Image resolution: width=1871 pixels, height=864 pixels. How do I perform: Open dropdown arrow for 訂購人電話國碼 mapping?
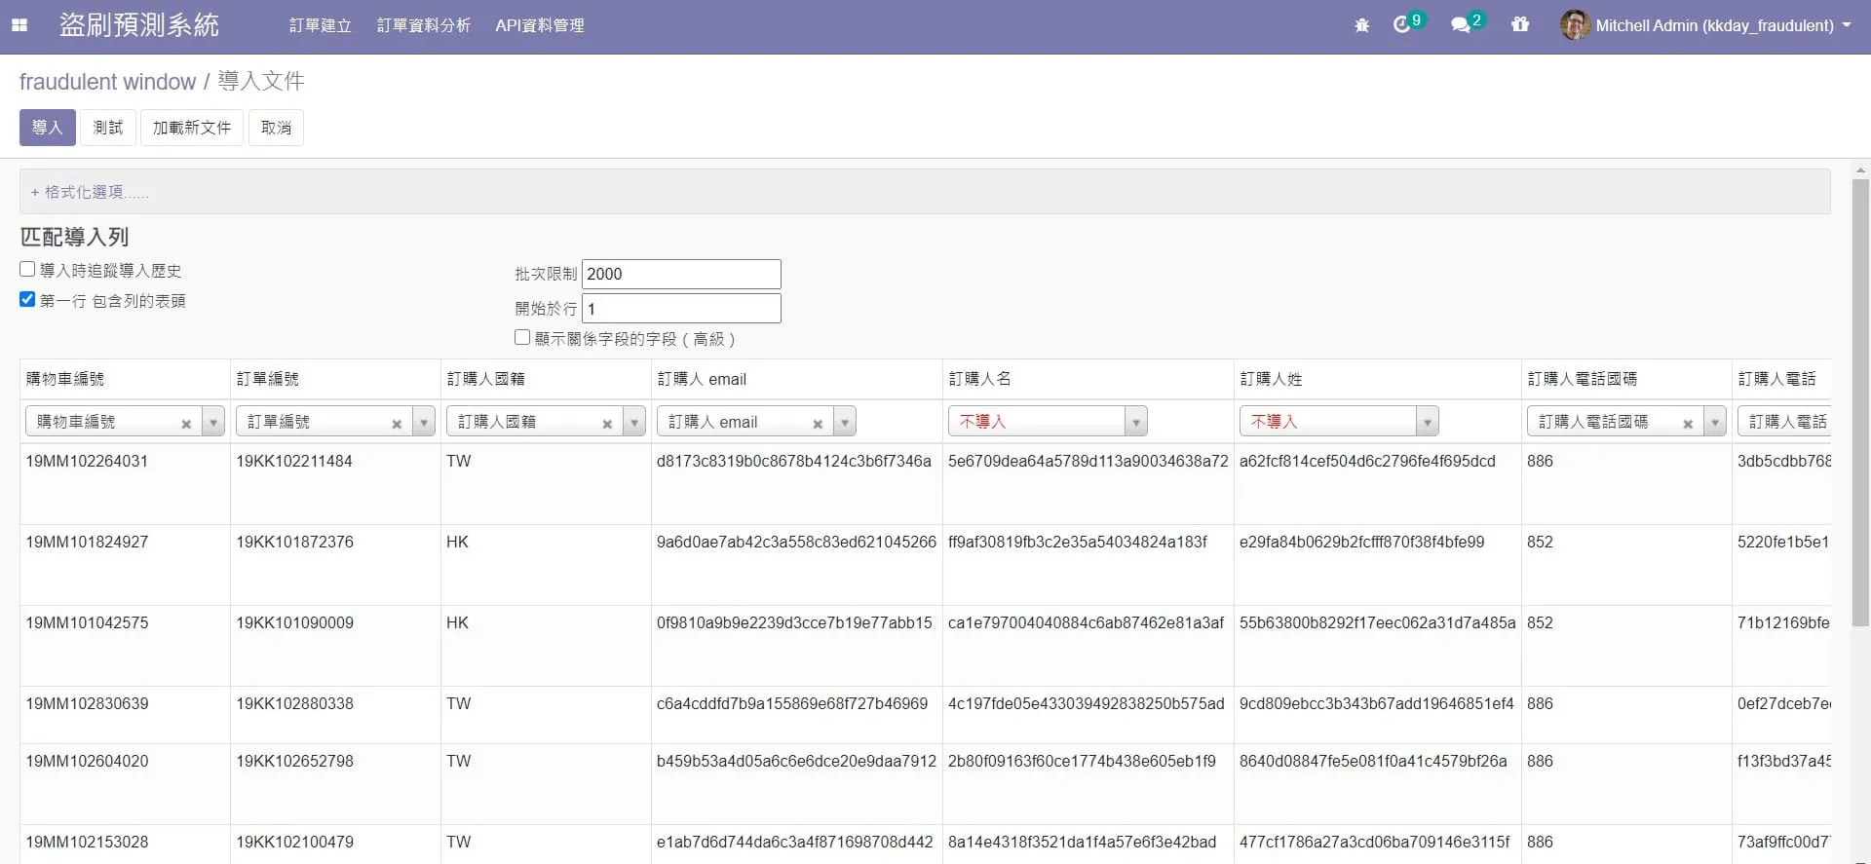click(x=1715, y=422)
